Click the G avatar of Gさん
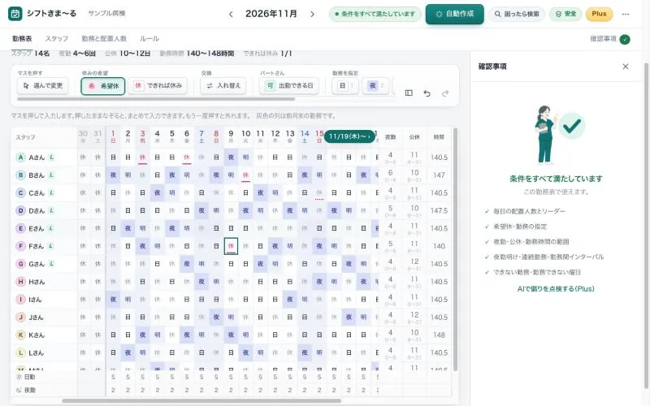Viewport: 650px width, 406px height. click(x=21, y=264)
